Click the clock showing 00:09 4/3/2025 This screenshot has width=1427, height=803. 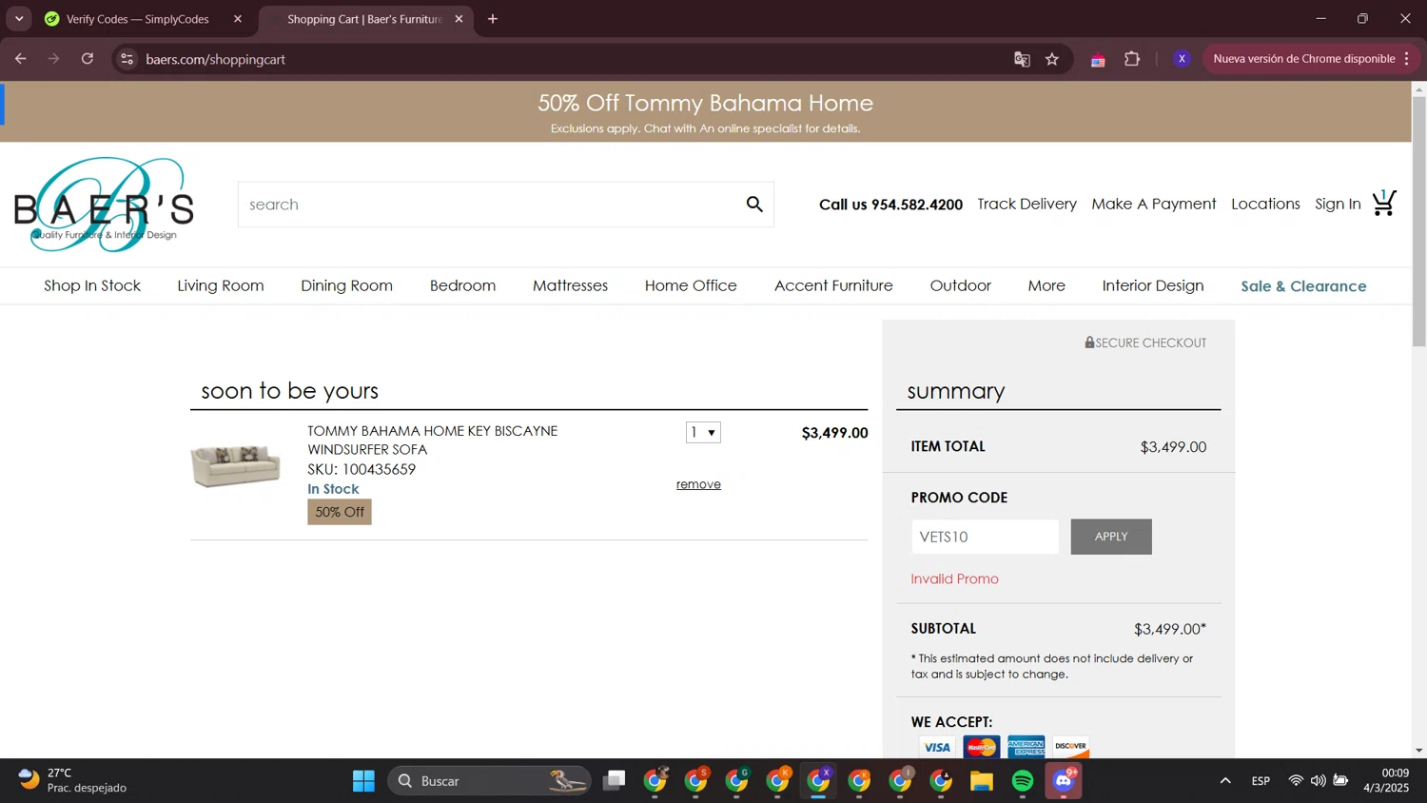click(1386, 780)
